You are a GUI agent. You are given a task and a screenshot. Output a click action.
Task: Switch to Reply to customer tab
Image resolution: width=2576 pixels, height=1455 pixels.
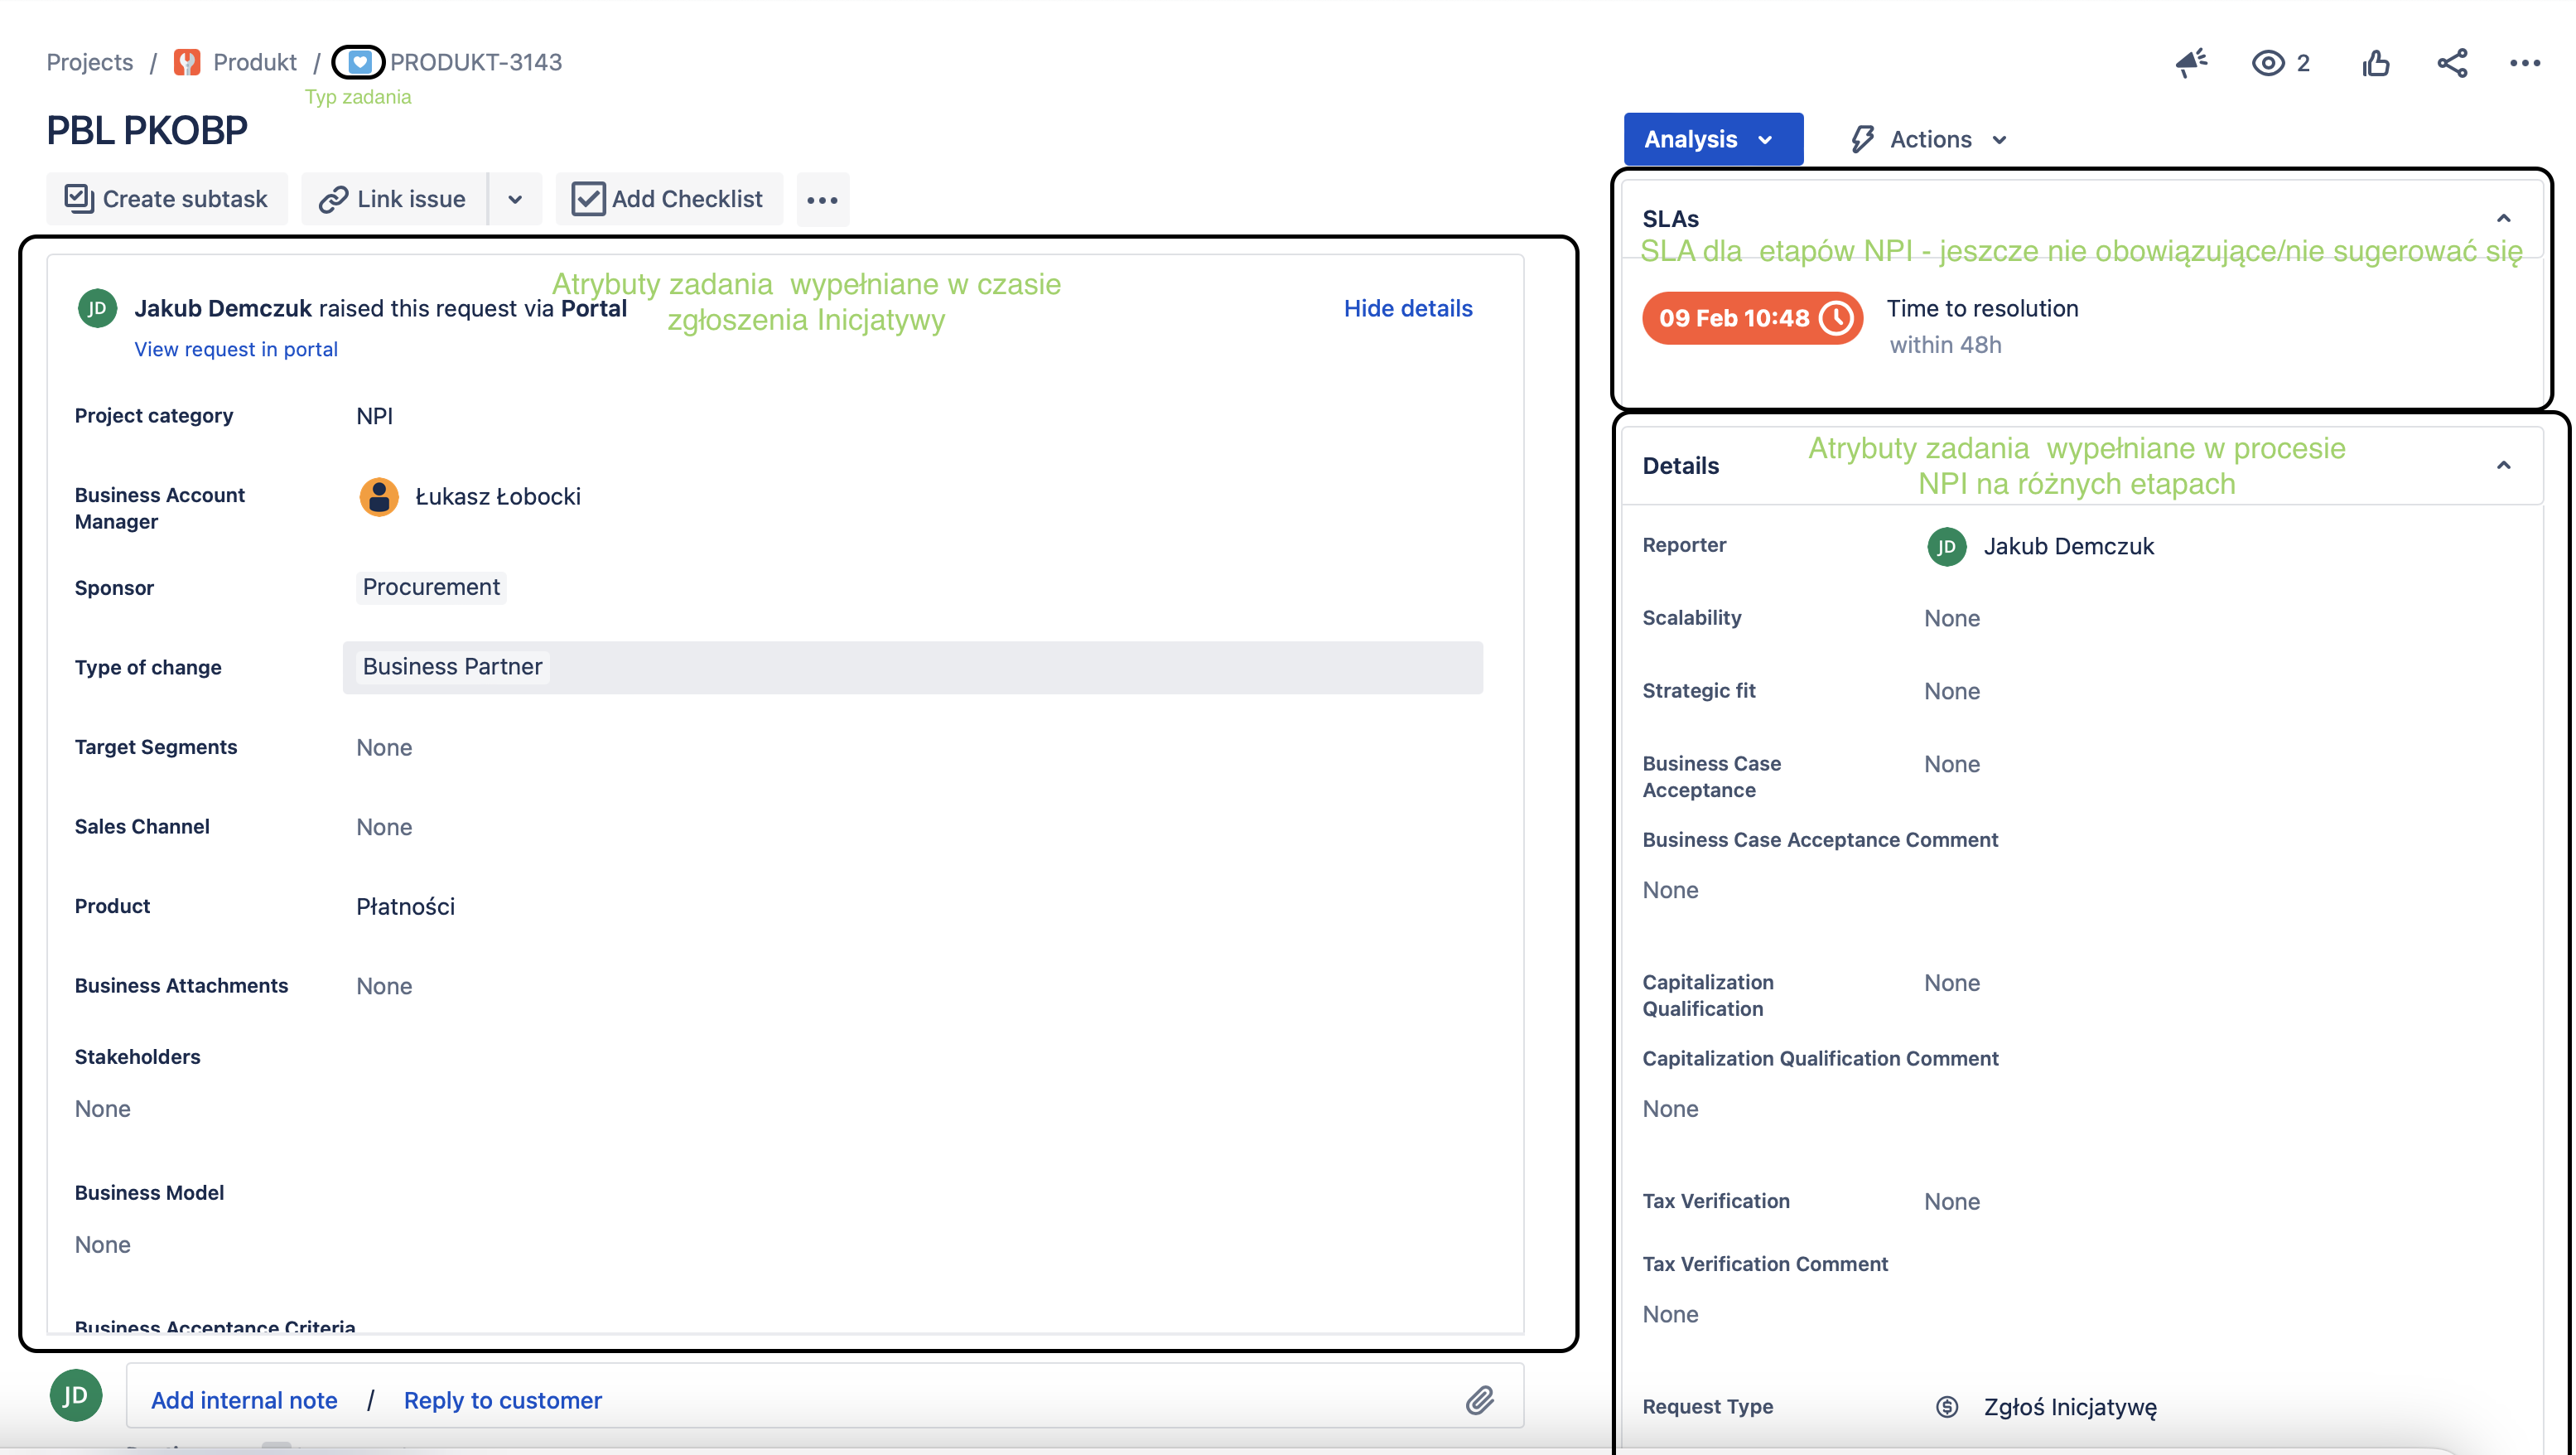(x=502, y=1400)
